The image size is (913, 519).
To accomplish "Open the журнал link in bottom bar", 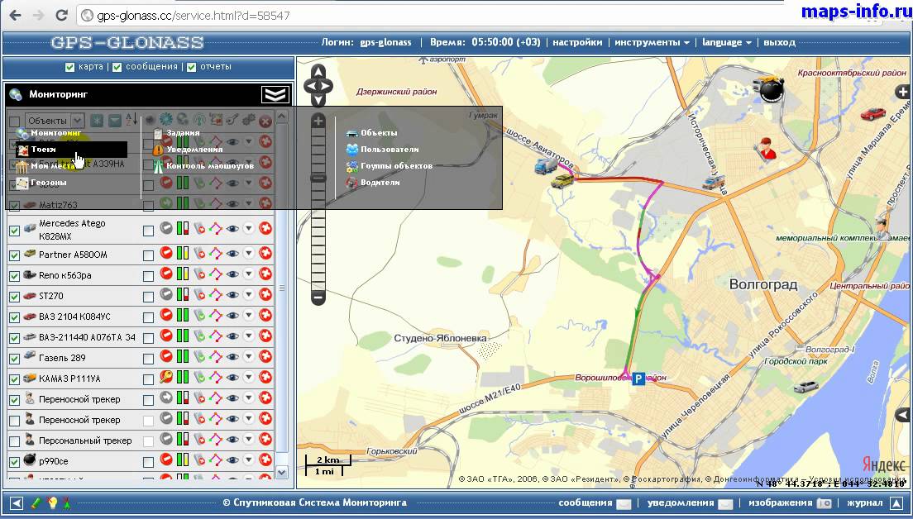I will click(865, 502).
